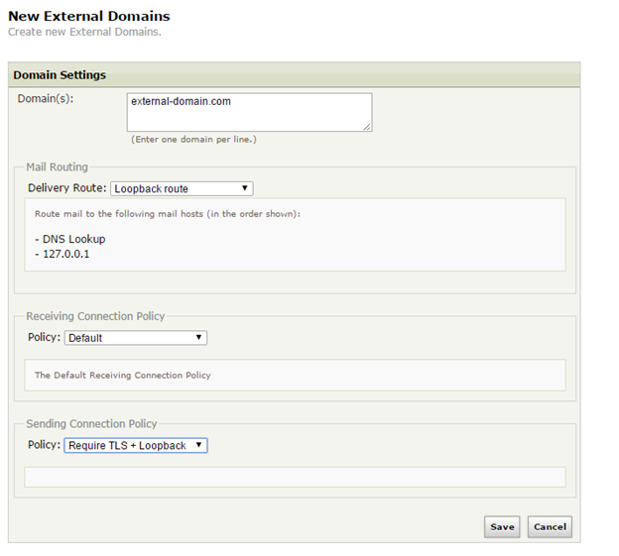
Task: Click the Sending Connection Policy legend
Action: click(x=91, y=424)
